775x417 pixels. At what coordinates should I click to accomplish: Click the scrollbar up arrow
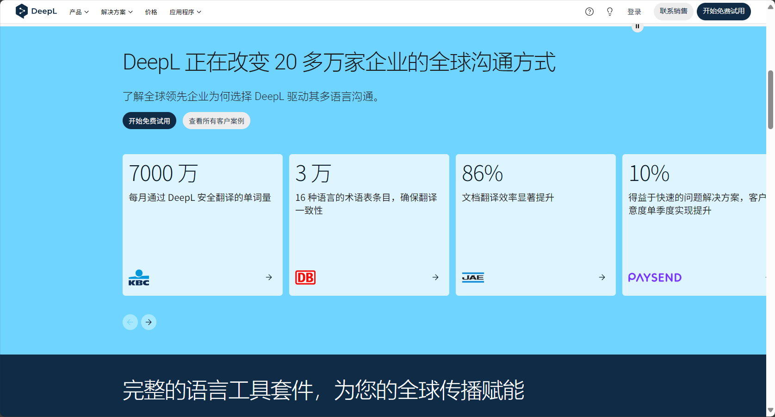pos(770,6)
